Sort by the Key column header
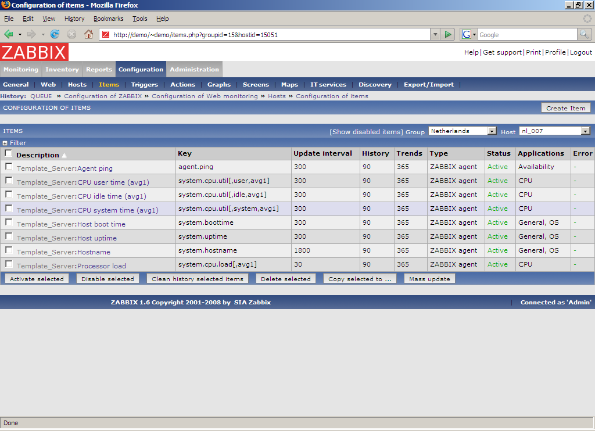Screen dimensions: 595x431 (185, 153)
